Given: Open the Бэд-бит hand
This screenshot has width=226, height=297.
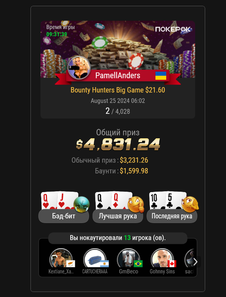Looking at the screenshot, I should pos(63,216).
